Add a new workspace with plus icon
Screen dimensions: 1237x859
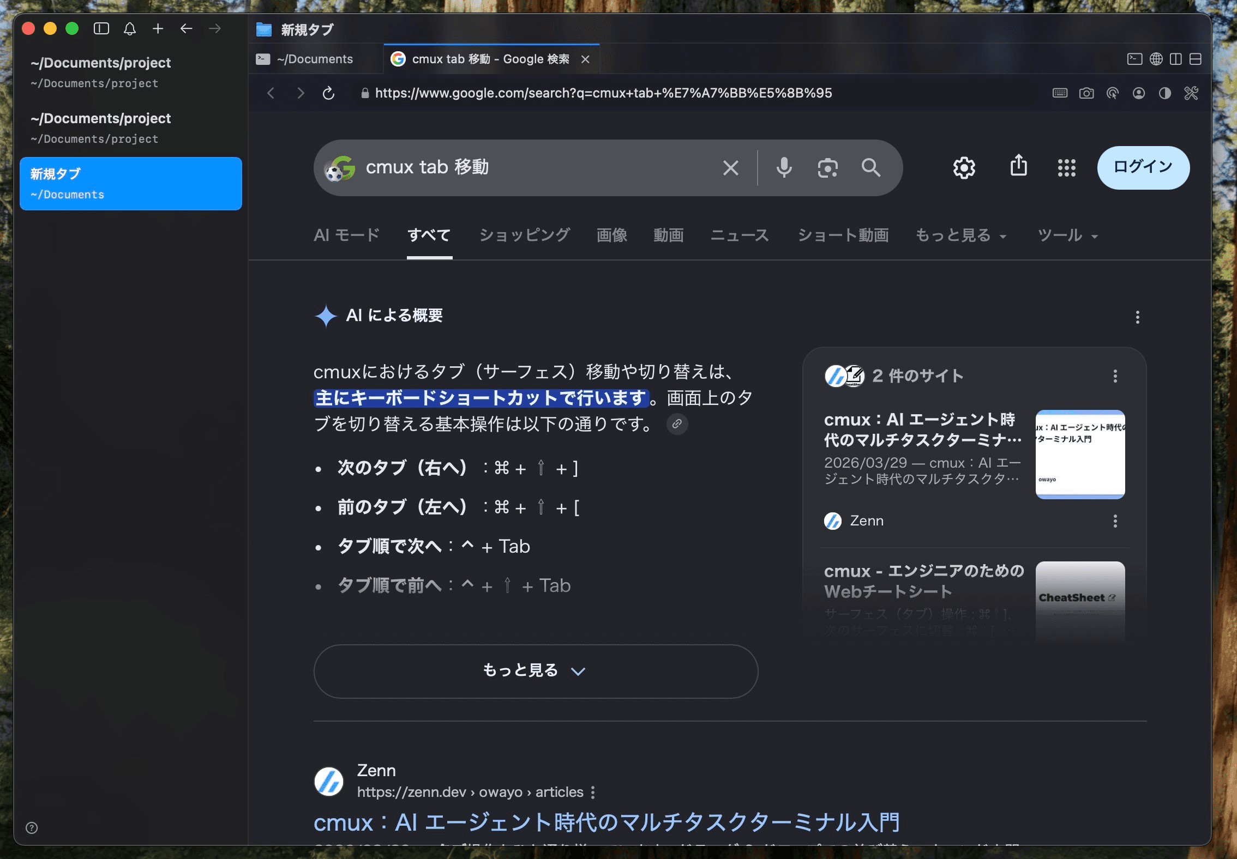pos(158,29)
